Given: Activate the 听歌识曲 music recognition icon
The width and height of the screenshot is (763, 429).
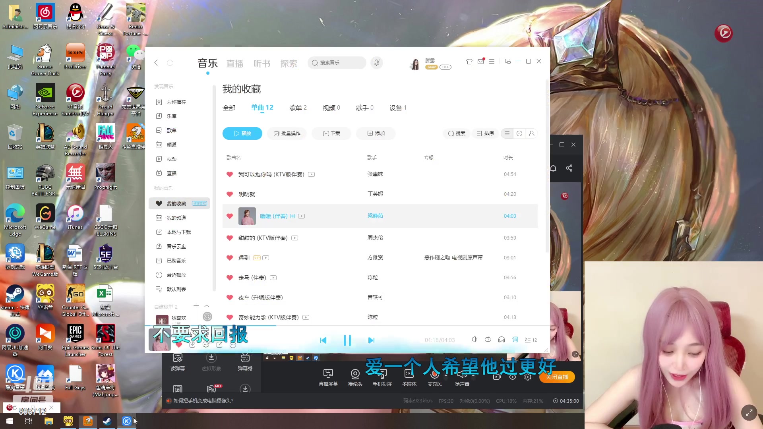Looking at the screenshot, I should (x=376, y=63).
